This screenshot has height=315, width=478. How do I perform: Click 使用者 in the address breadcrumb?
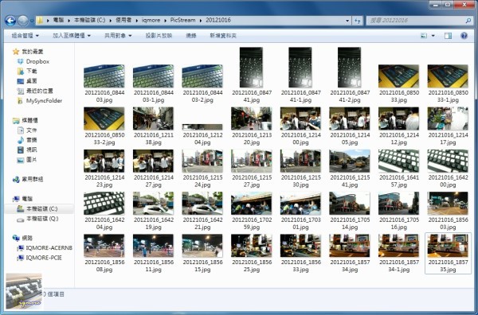(x=123, y=21)
